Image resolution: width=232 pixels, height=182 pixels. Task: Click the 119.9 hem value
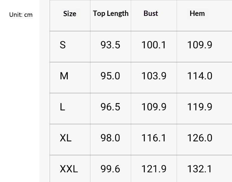pos(200,107)
